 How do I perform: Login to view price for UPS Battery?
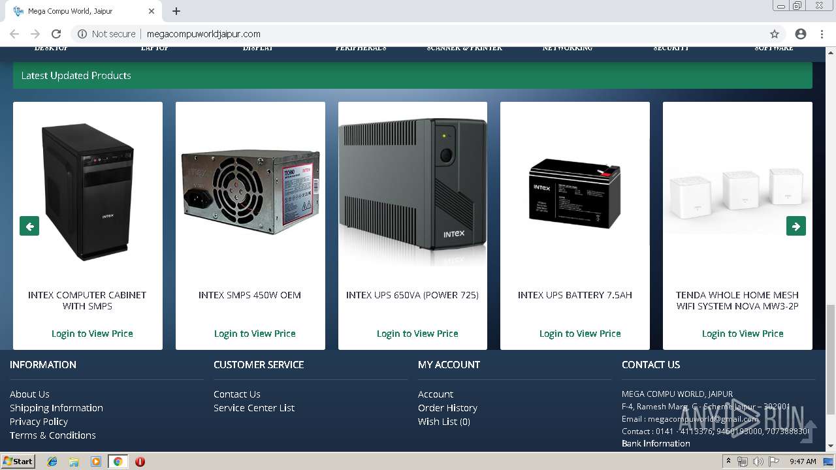coord(580,334)
